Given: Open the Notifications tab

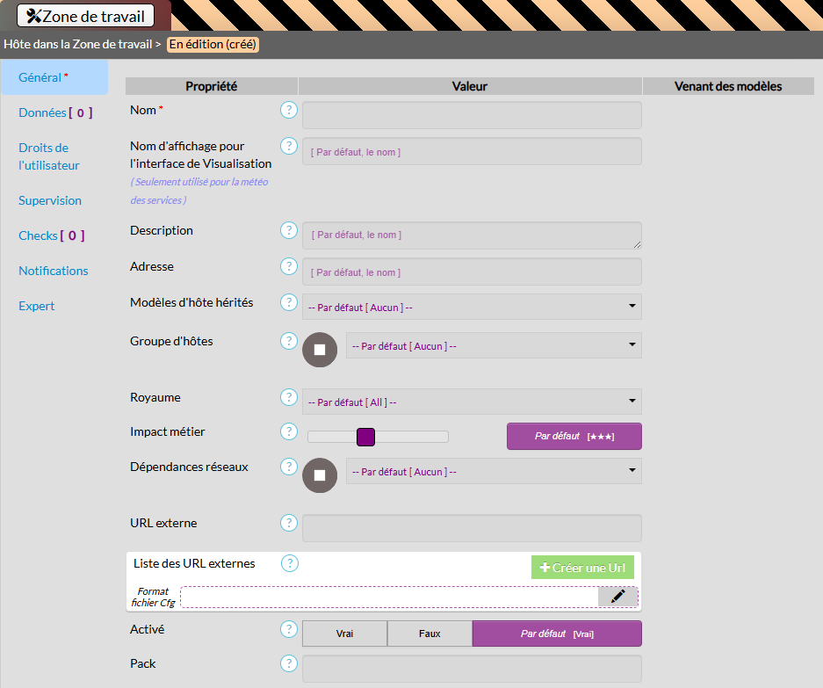Looking at the screenshot, I should (x=54, y=271).
